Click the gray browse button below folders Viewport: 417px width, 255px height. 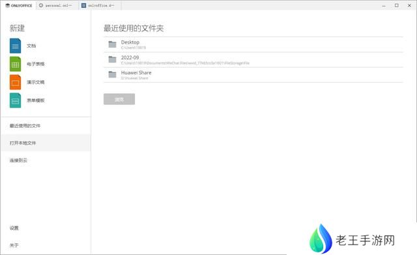click(x=119, y=99)
